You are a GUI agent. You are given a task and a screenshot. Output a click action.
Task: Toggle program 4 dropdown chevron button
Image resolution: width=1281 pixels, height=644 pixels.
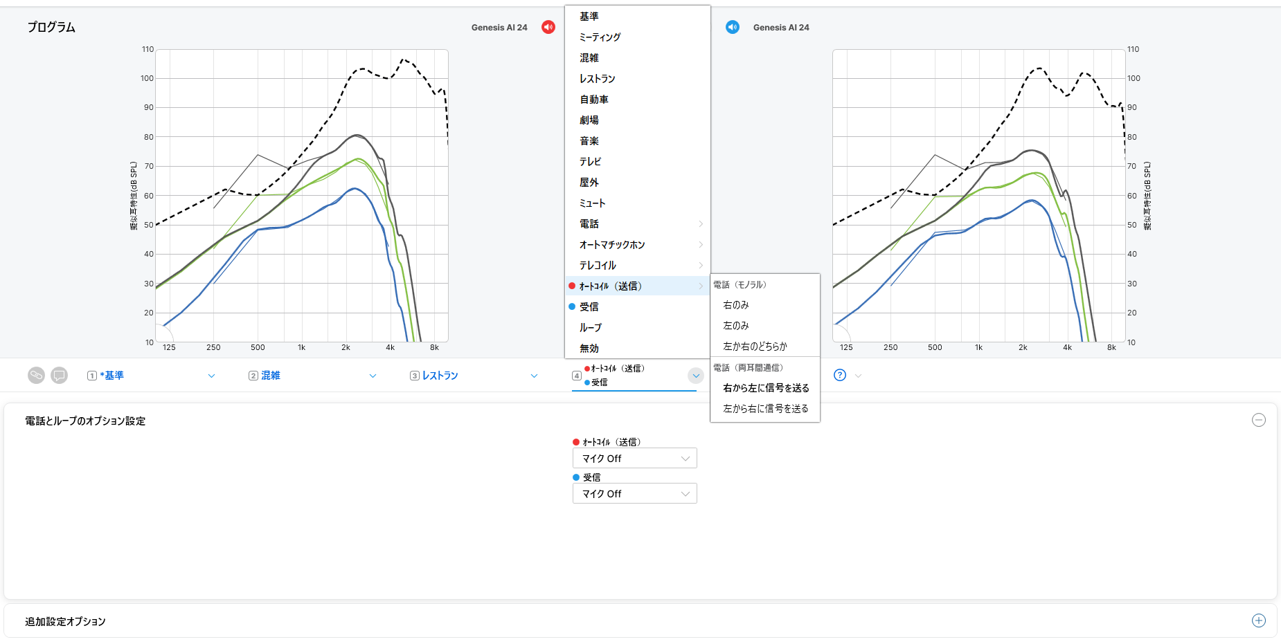pos(696,376)
